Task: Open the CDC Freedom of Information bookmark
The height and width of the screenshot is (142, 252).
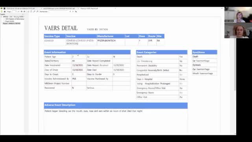Action: [15, 19]
